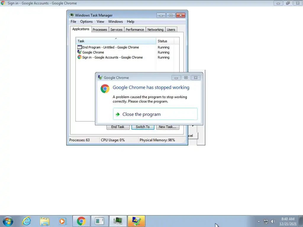
Task: Click the volume speaker tray icon
Action: 273,221
